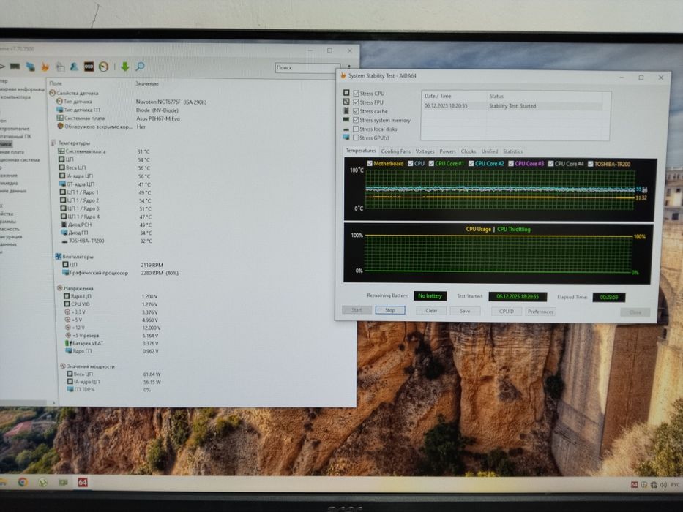Click the fan icon beside Вентиляторы
The height and width of the screenshot is (512, 683).
[59, 257]
